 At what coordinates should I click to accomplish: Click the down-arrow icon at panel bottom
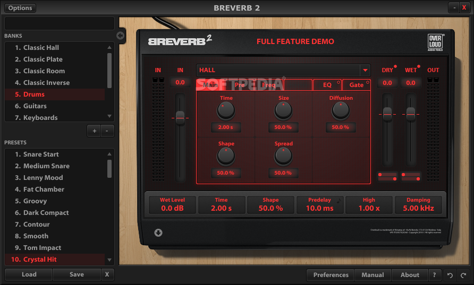[x=158, y=232]
